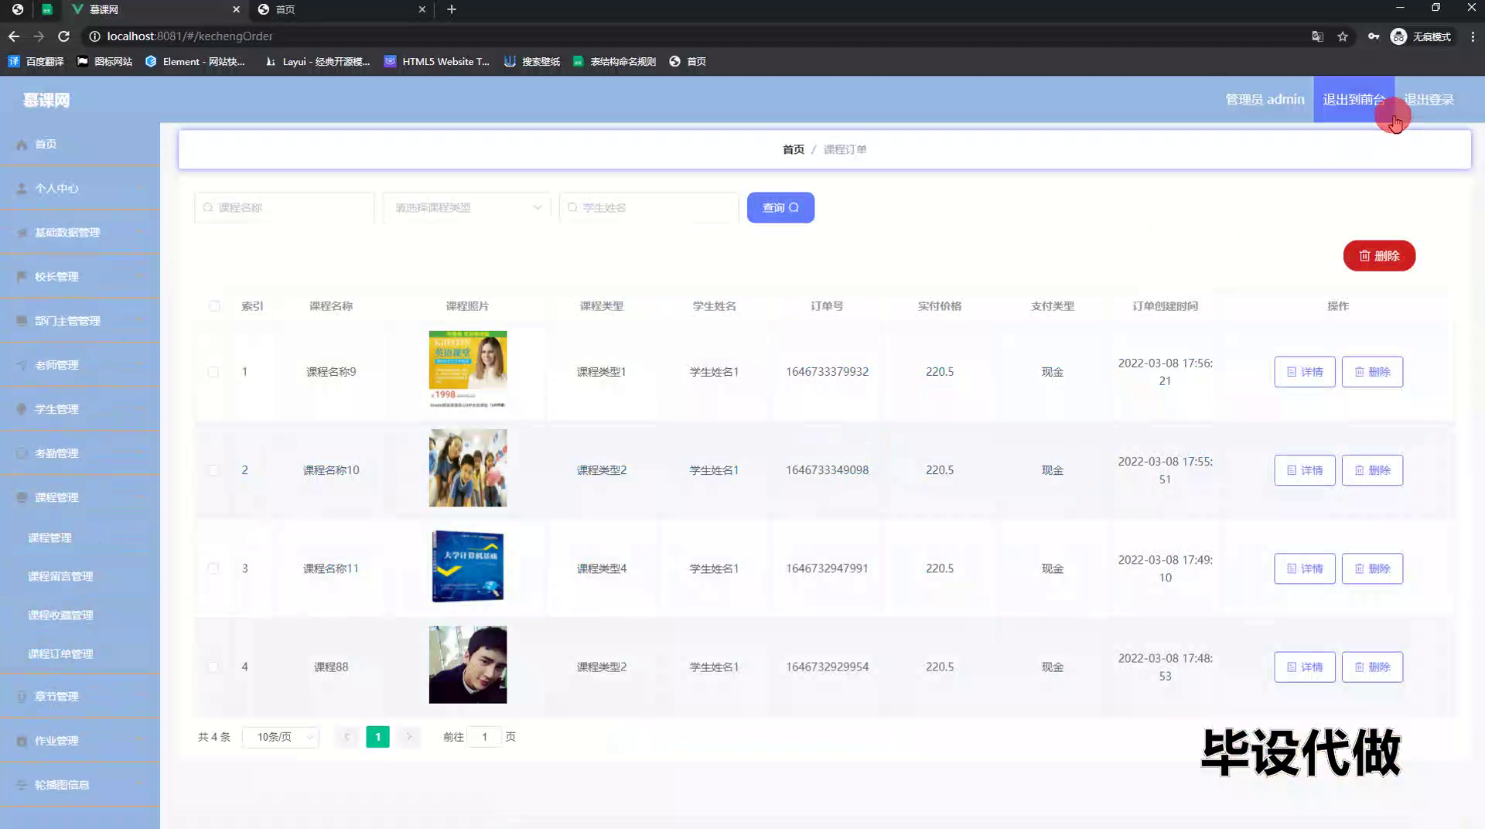Click the browser forward arrow

pyautogui.click(x=39, y=36)
